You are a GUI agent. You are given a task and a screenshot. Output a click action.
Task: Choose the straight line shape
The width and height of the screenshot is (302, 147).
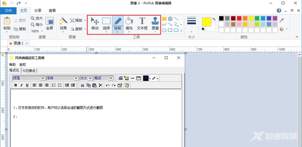[176, 19]
